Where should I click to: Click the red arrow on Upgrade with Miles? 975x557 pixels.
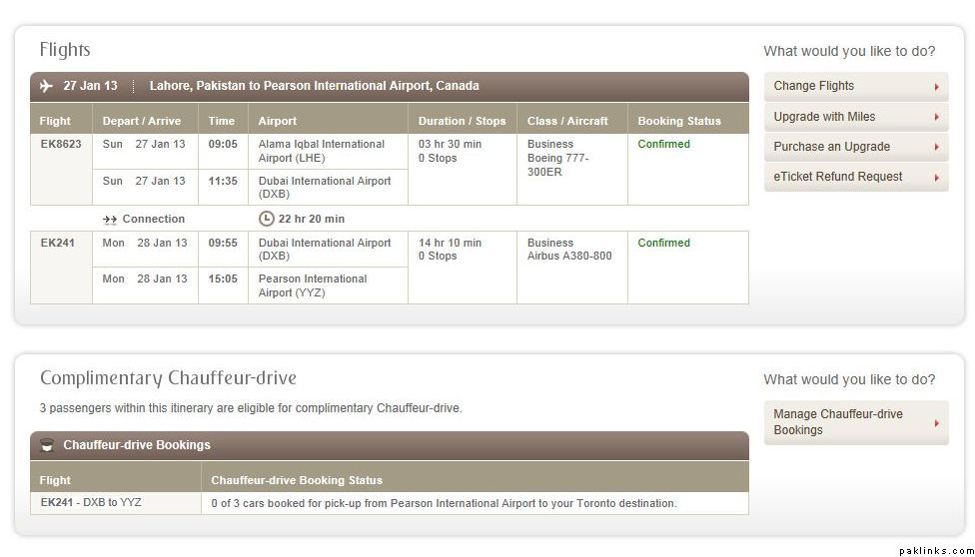(x=937, y=117)
